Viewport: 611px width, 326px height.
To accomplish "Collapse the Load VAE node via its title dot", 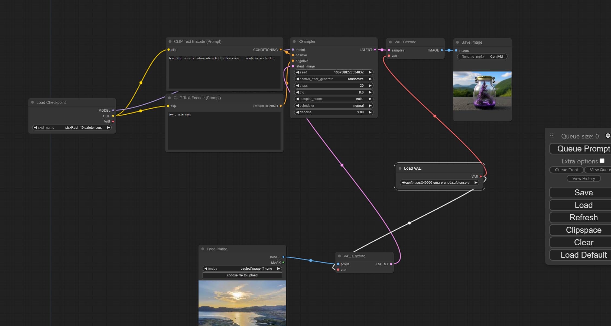I will (x=400, y=168).
